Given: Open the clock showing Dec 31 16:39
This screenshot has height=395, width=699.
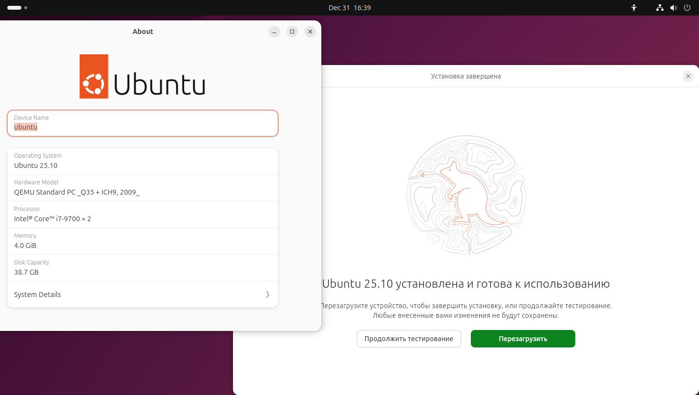Looking at the screenshot, I should 349,8.
